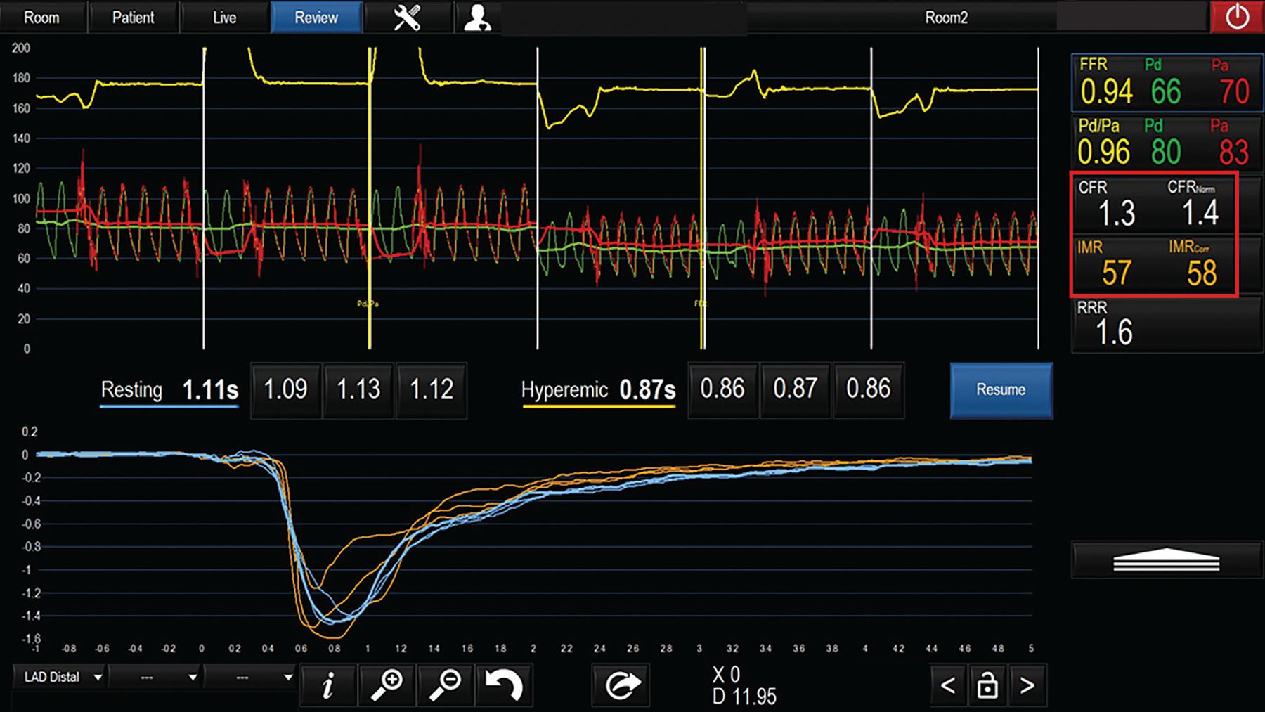Open the LAD Distal vessel dropdown
The width and height of the screenshot is (1265, 712).
pos(60,677)
